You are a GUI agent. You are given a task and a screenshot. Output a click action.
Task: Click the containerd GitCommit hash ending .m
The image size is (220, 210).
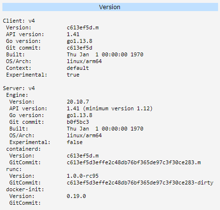tap(134, 162)
